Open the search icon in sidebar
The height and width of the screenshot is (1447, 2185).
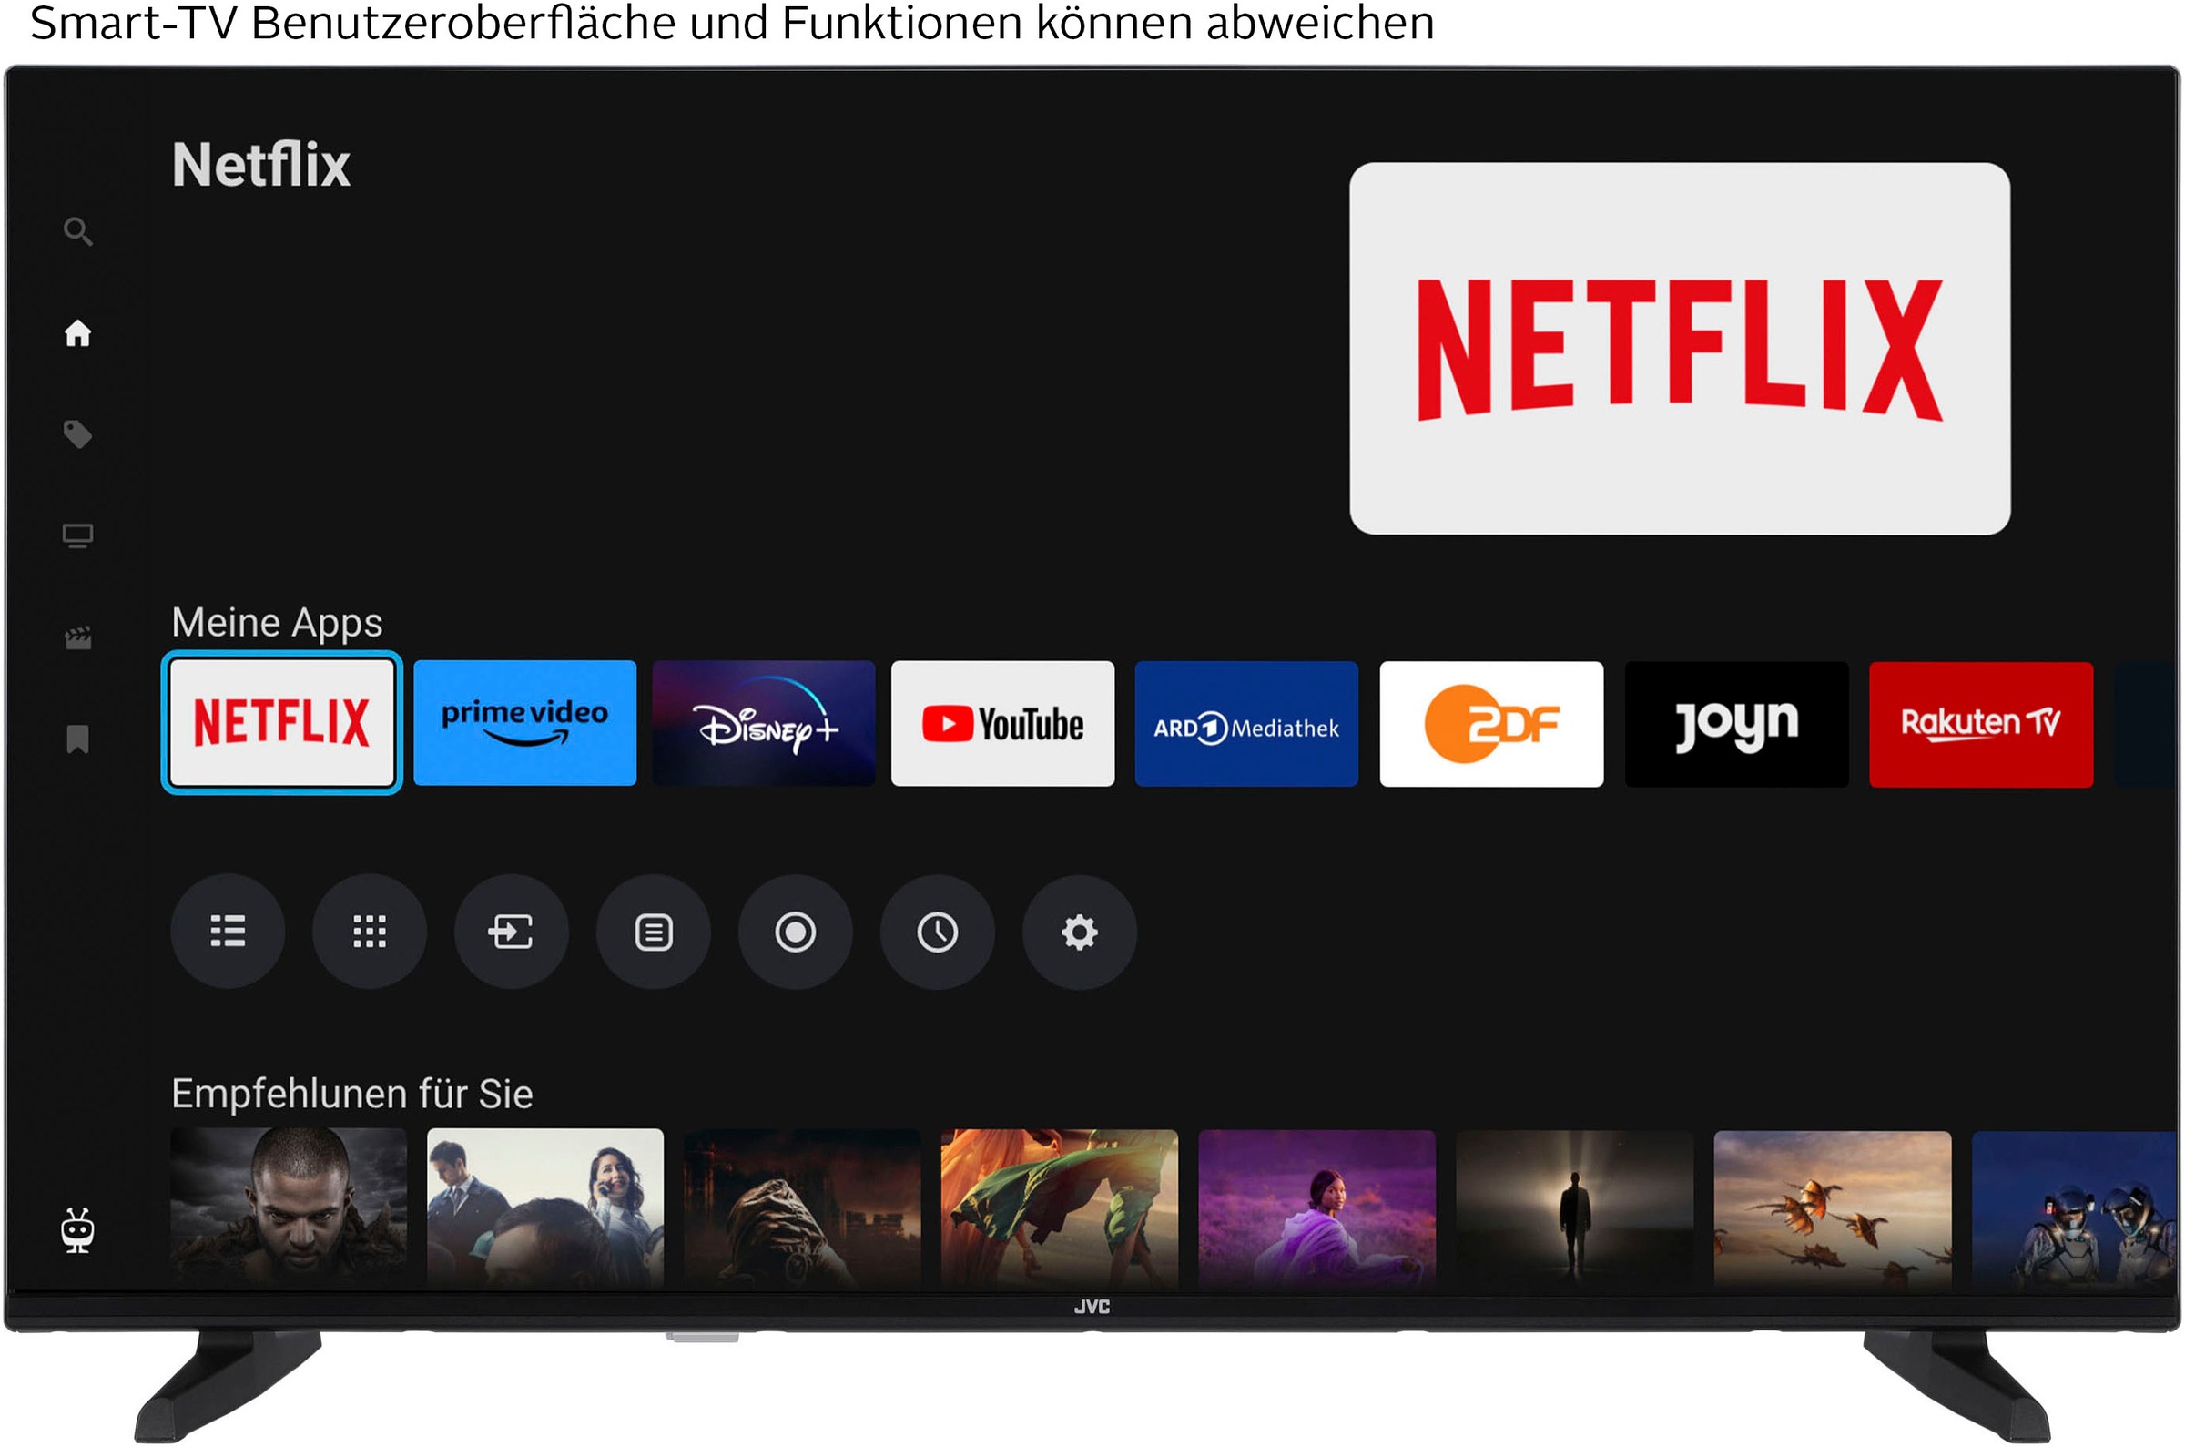(x=78, y=231)
